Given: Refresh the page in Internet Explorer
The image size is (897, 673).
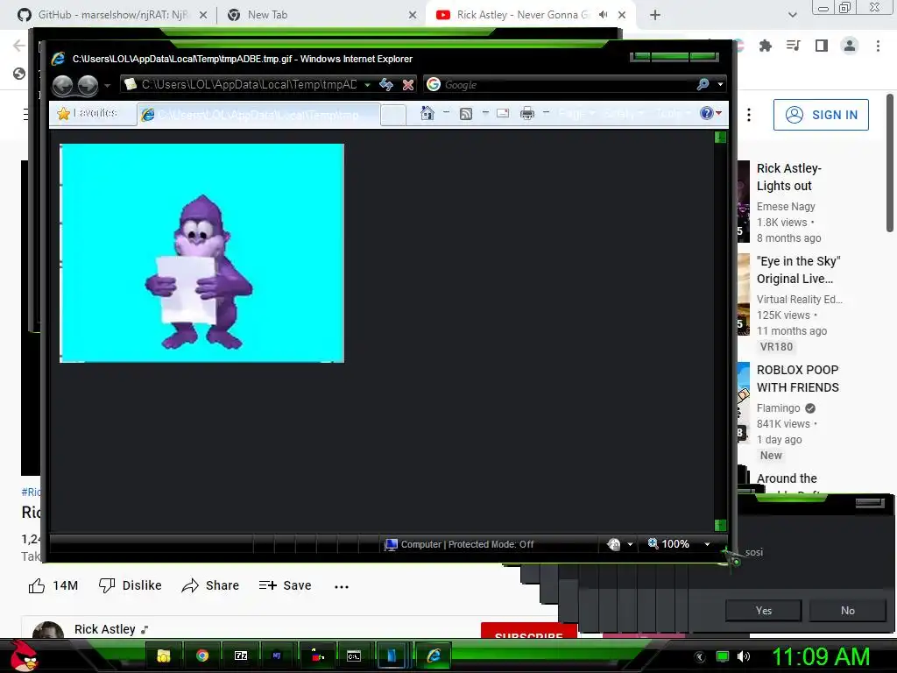Looking at the screenshot, I should 386,85.
